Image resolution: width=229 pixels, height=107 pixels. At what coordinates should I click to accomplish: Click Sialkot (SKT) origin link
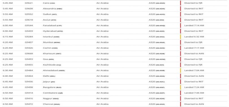tap(50, 14)
